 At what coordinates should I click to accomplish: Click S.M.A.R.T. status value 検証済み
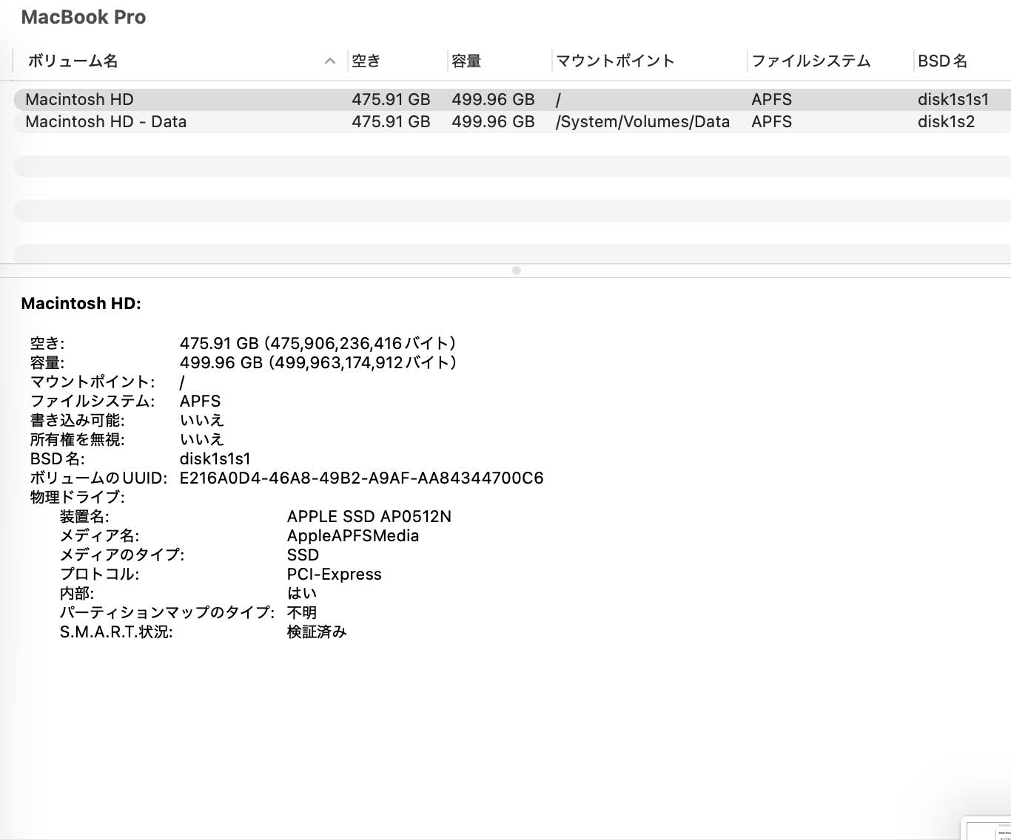[317, 631]
